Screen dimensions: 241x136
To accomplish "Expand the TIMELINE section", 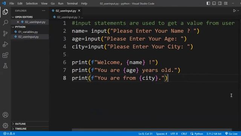I will [x=13, y=128].
